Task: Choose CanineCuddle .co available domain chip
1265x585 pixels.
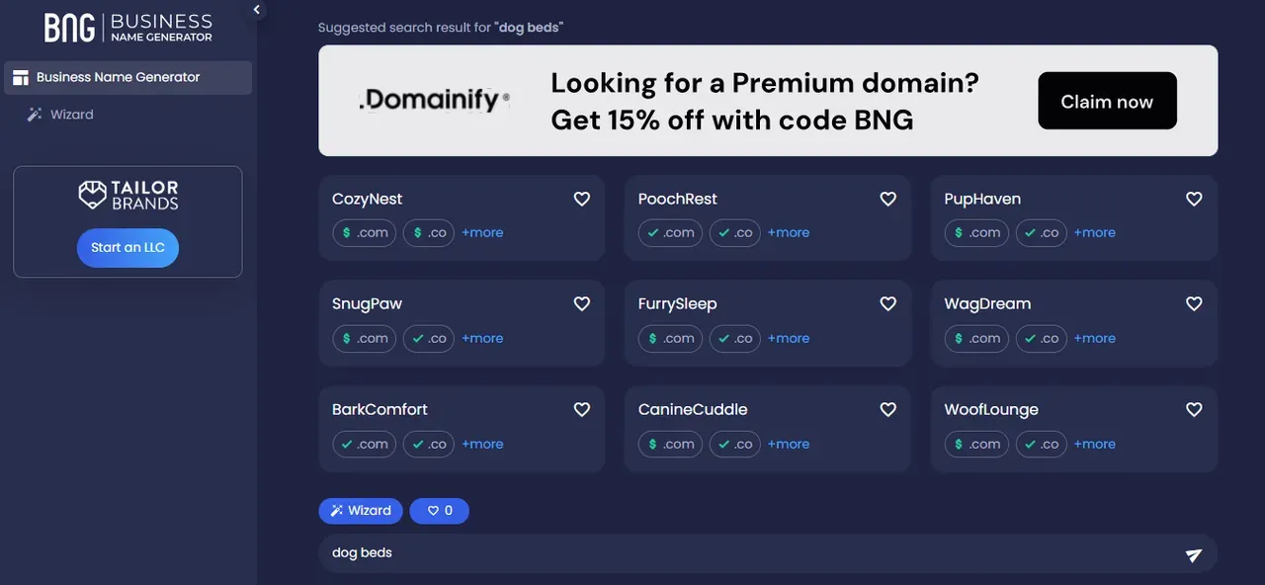Action: [735, 445]
